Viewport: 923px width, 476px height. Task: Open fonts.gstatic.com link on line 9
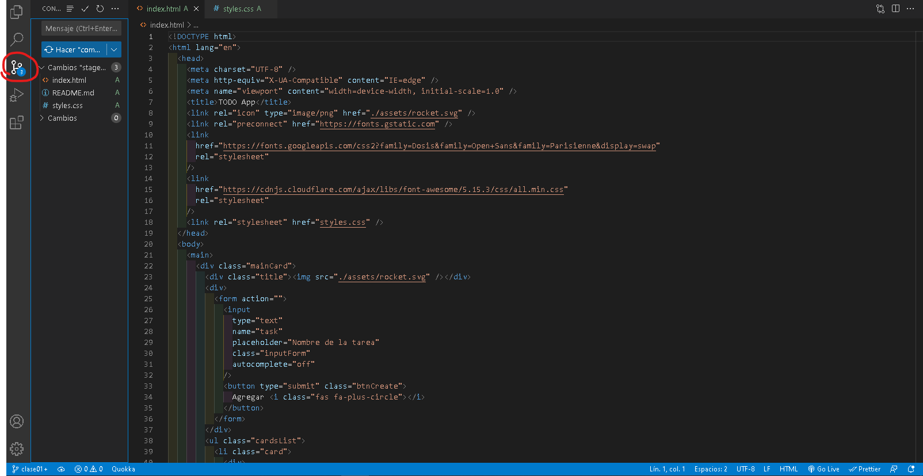click(377, 124)
